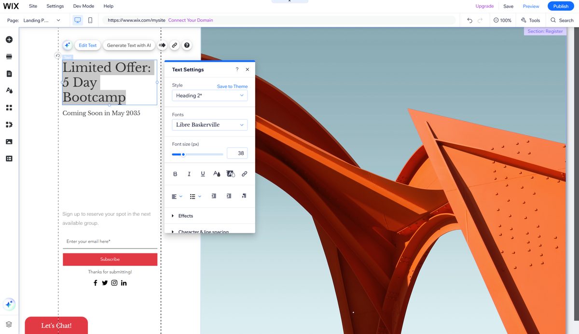This screenshot has height=334, width=579.
Task: Open the puzzle-piece icon in left sidebar
Action: coord(9,125)
